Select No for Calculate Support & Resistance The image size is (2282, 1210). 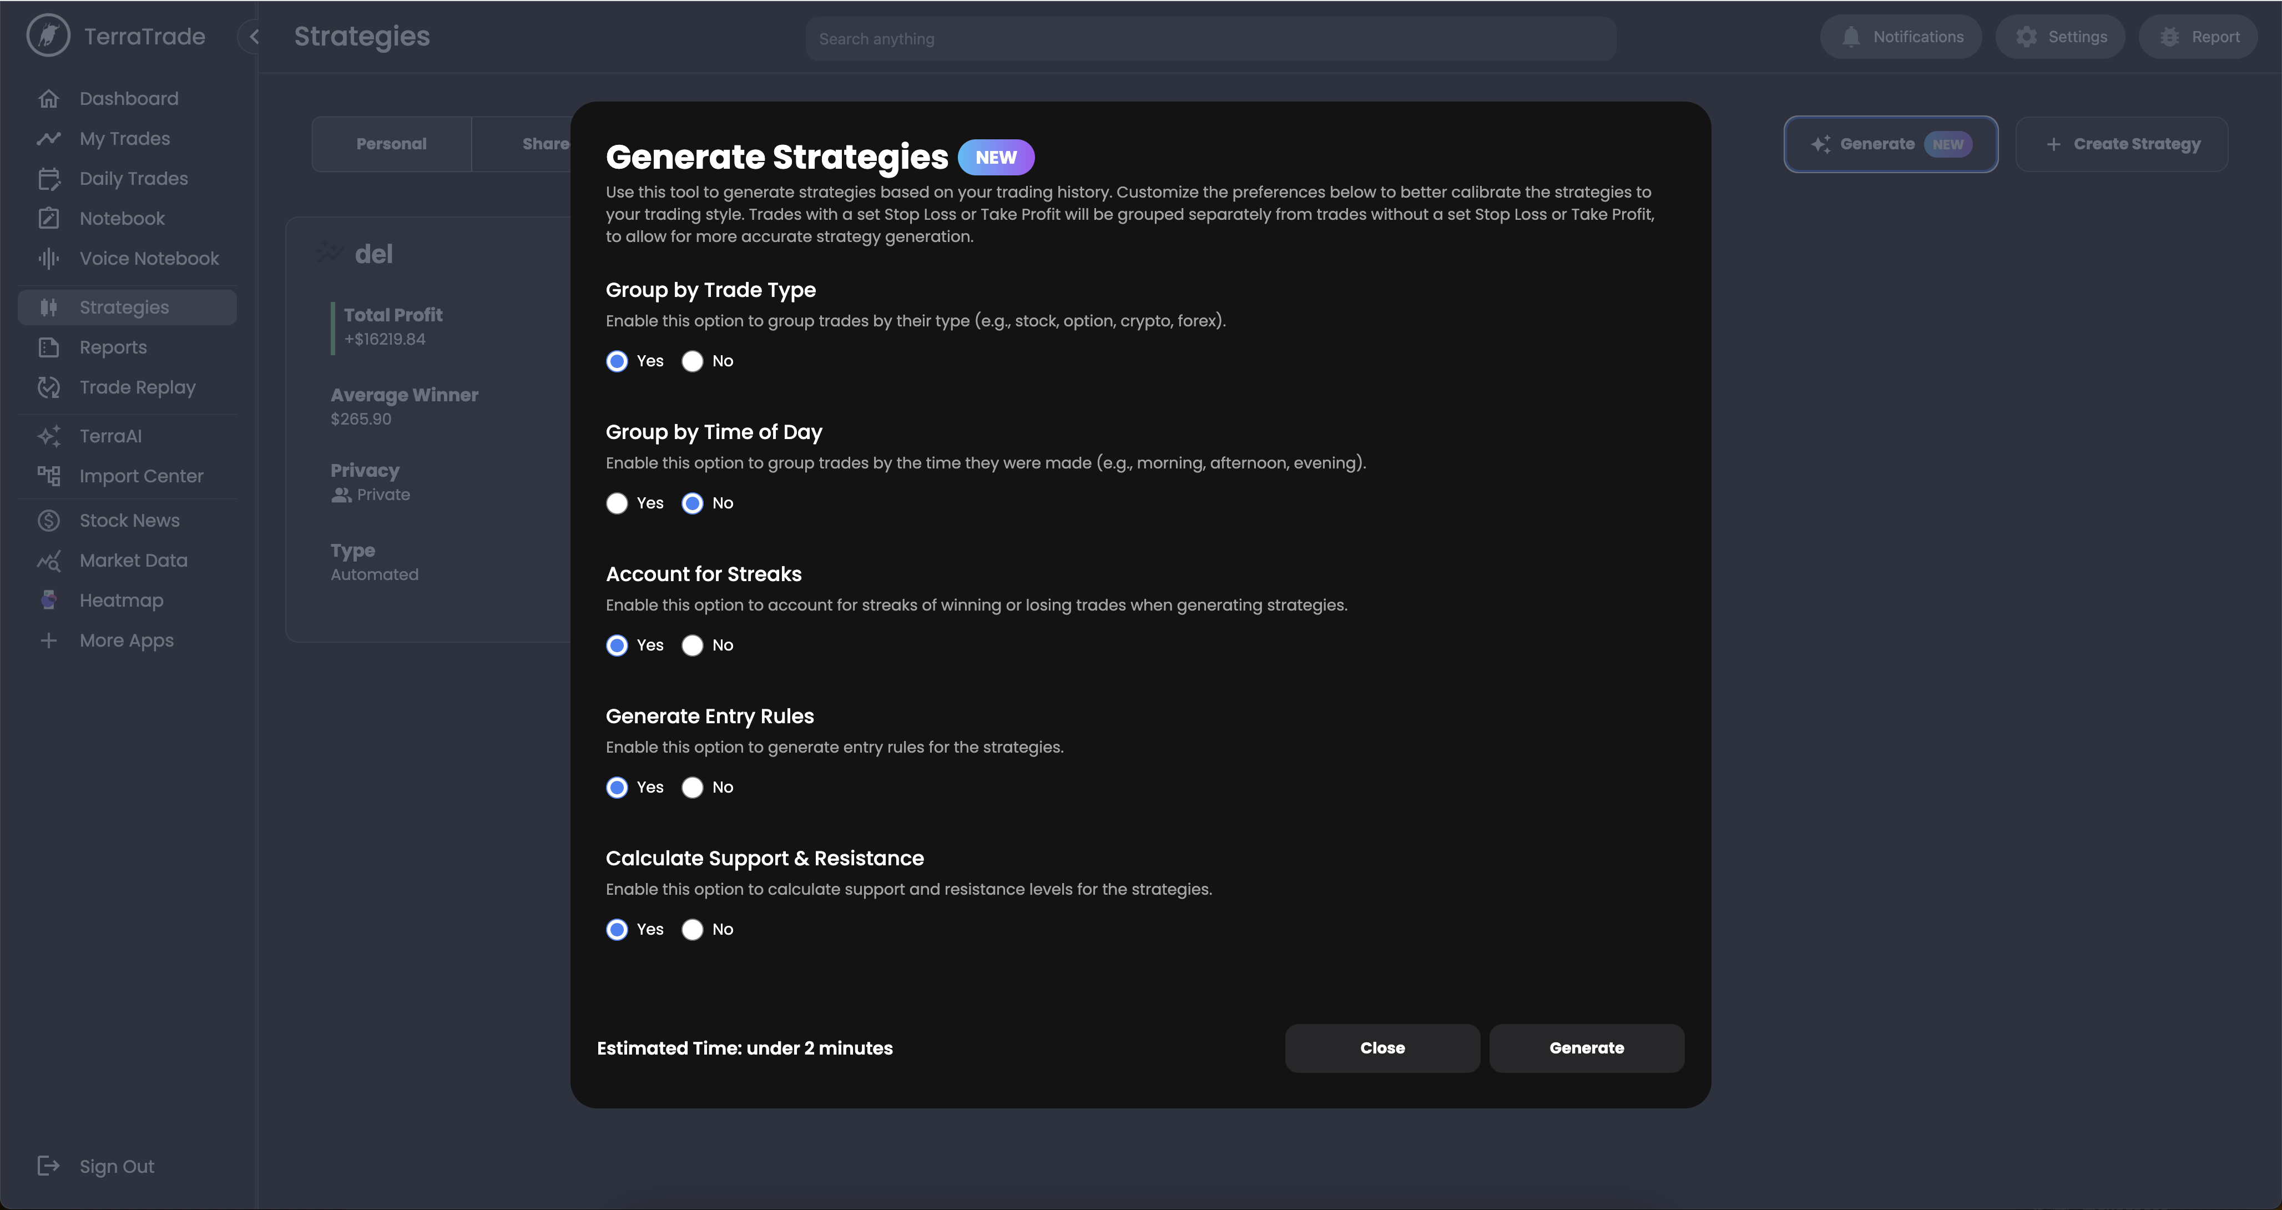pos(693,930)
